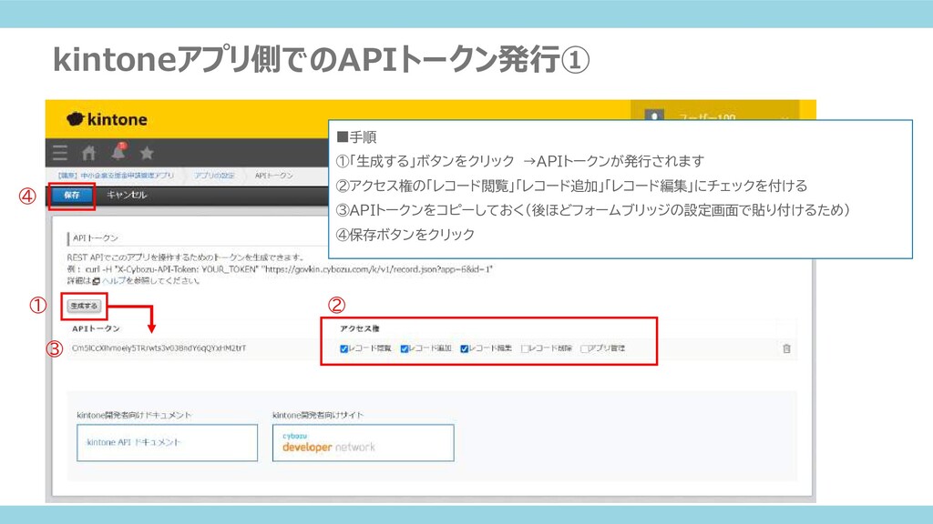Select the generated API token string
This screenshot has width=933, height=524.
pos(159,348)
